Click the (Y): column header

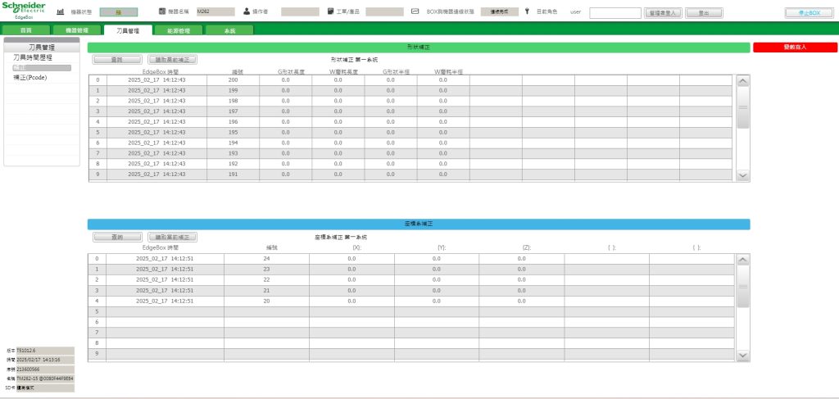(442, 248)
